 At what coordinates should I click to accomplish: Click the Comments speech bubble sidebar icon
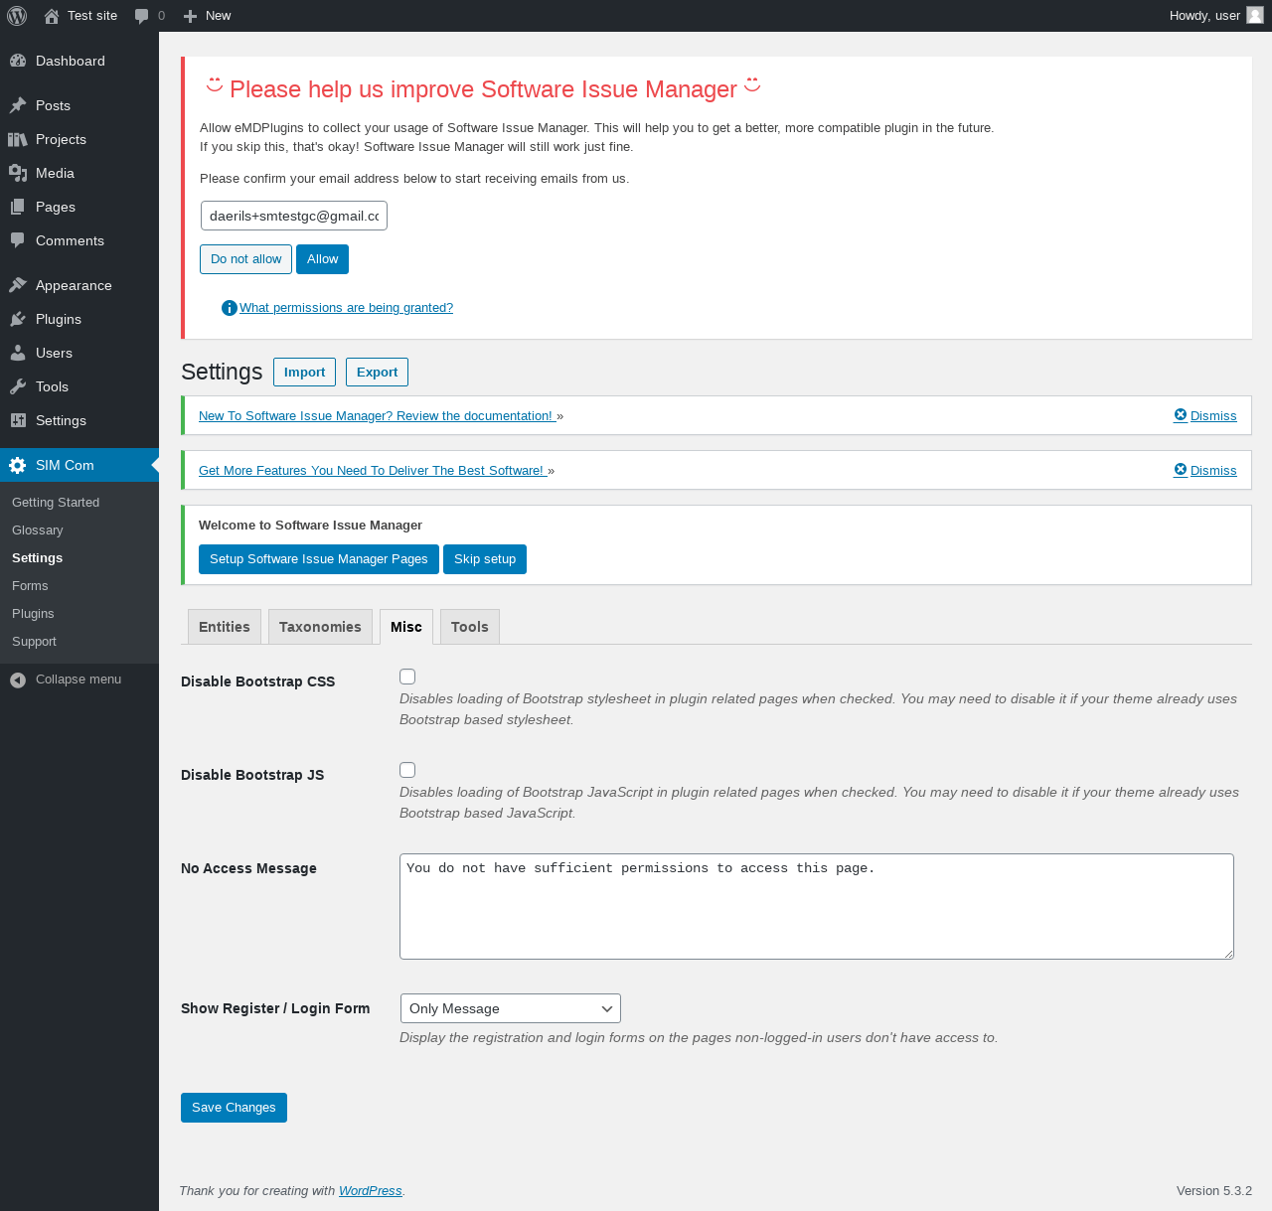pyautogui.click(x=18, y=240)
